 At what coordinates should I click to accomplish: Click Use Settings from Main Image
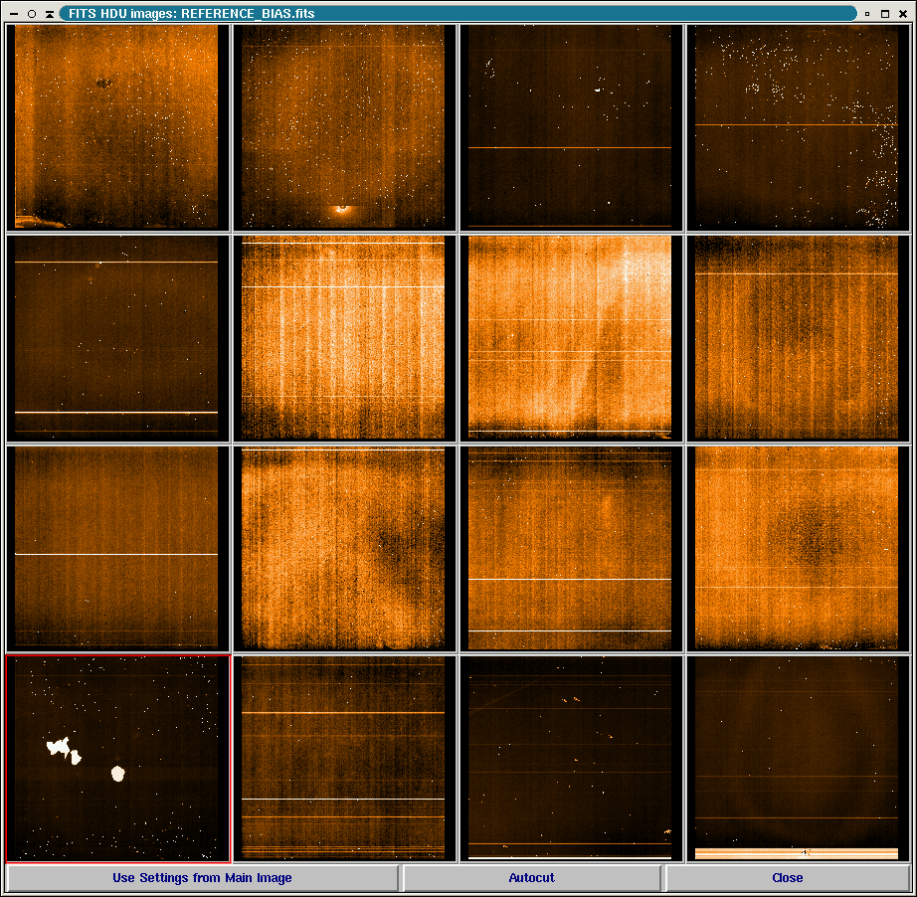point(202,878)
